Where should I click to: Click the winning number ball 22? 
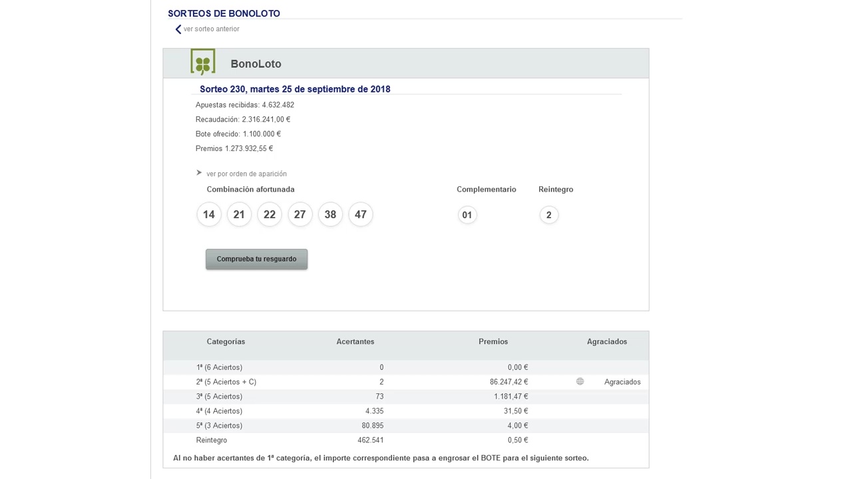point(270,214)
